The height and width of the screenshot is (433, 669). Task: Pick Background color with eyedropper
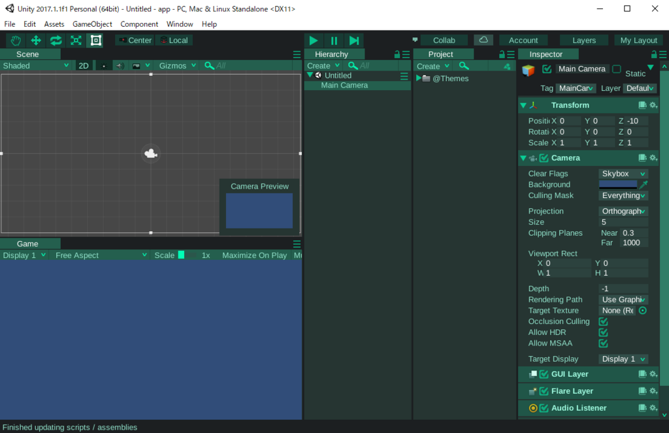[x=644, y=184]
